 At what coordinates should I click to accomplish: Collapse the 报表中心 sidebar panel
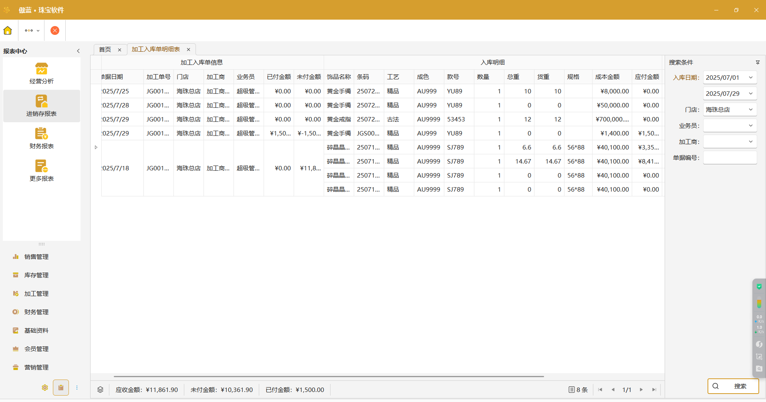pos(78,51)
